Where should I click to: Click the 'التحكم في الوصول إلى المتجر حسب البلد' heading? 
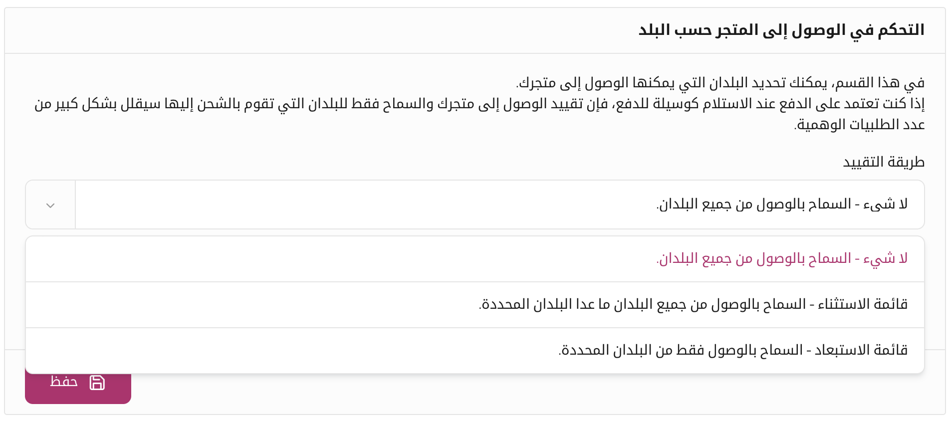pos(781,30)
